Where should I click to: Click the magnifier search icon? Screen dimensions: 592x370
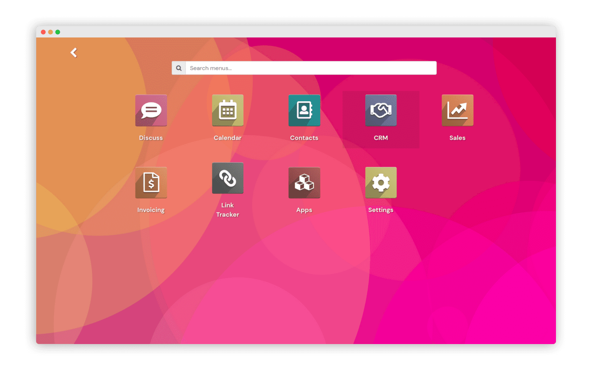(x=179, y=68)
